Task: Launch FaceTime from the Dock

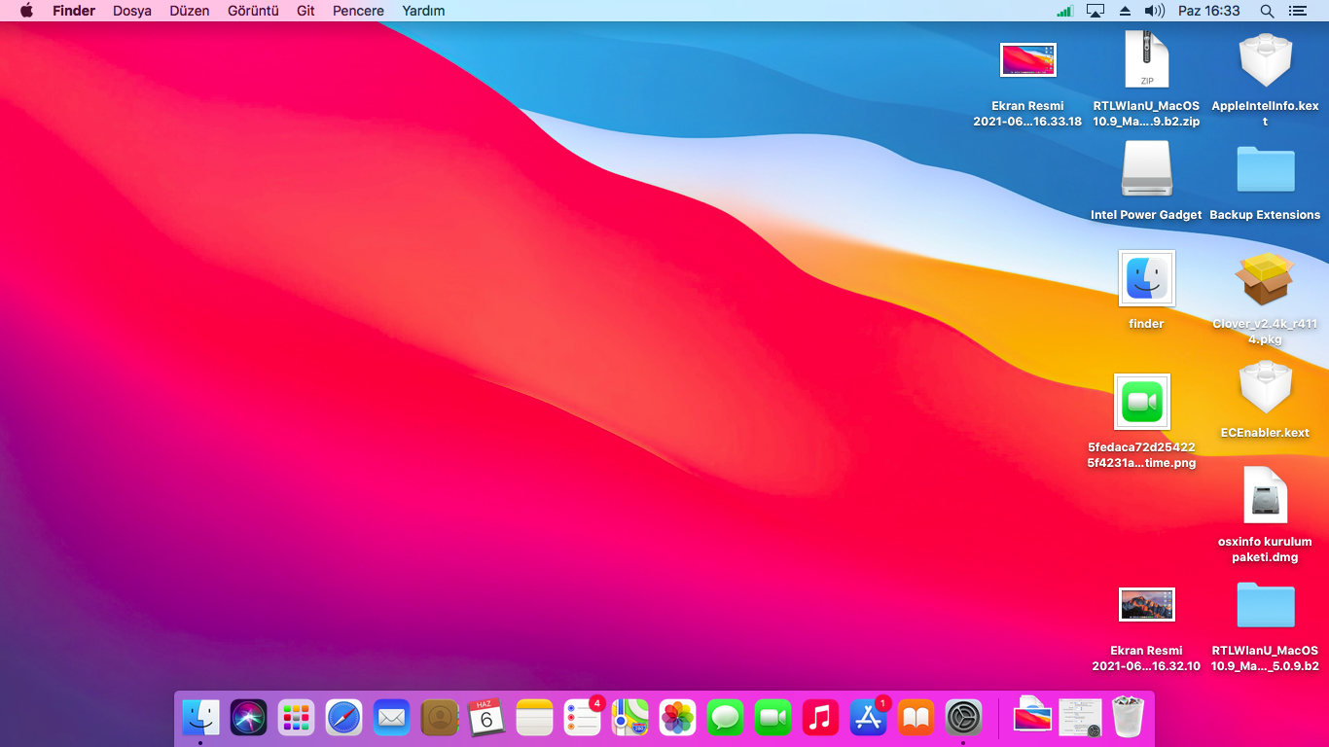Action: (773, 718)
